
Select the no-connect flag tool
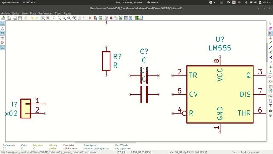tap(270, 62)
